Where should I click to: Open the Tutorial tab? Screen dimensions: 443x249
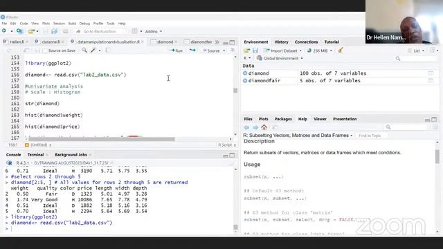[332, 41]
